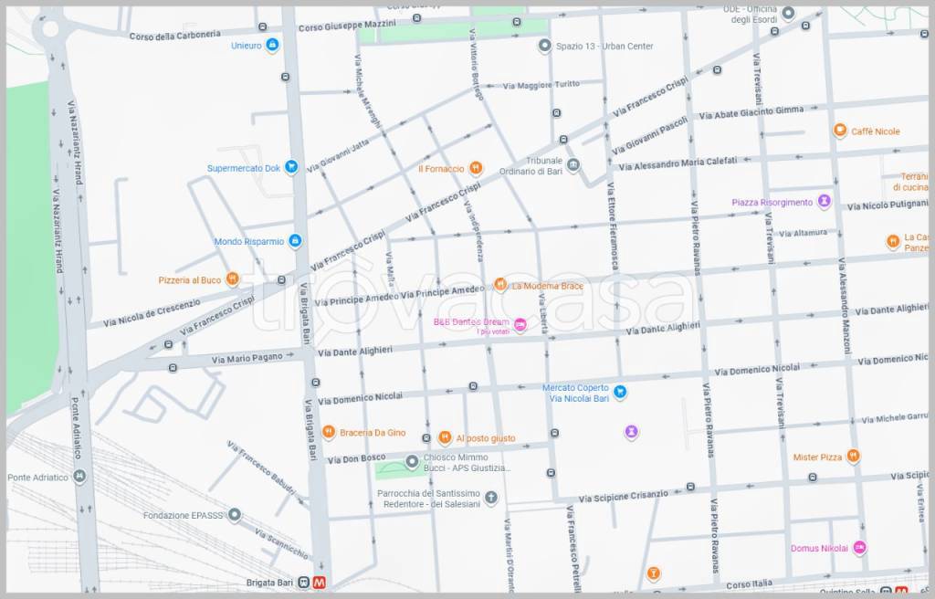Select the Via Alessandro Maria Calefati label
935x599 pixels.
(x=678, y=163)
